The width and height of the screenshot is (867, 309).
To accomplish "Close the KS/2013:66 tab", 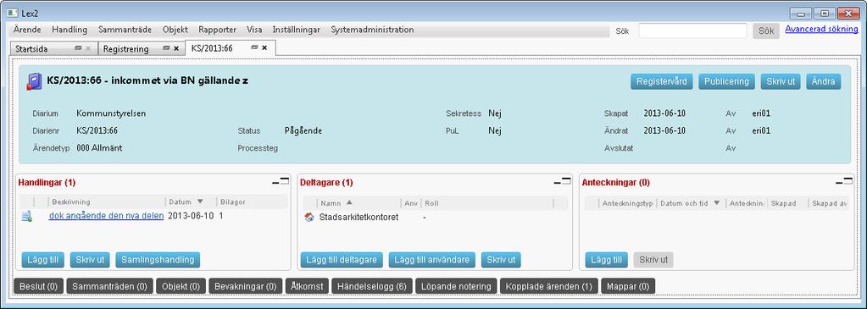I will 264,48.
